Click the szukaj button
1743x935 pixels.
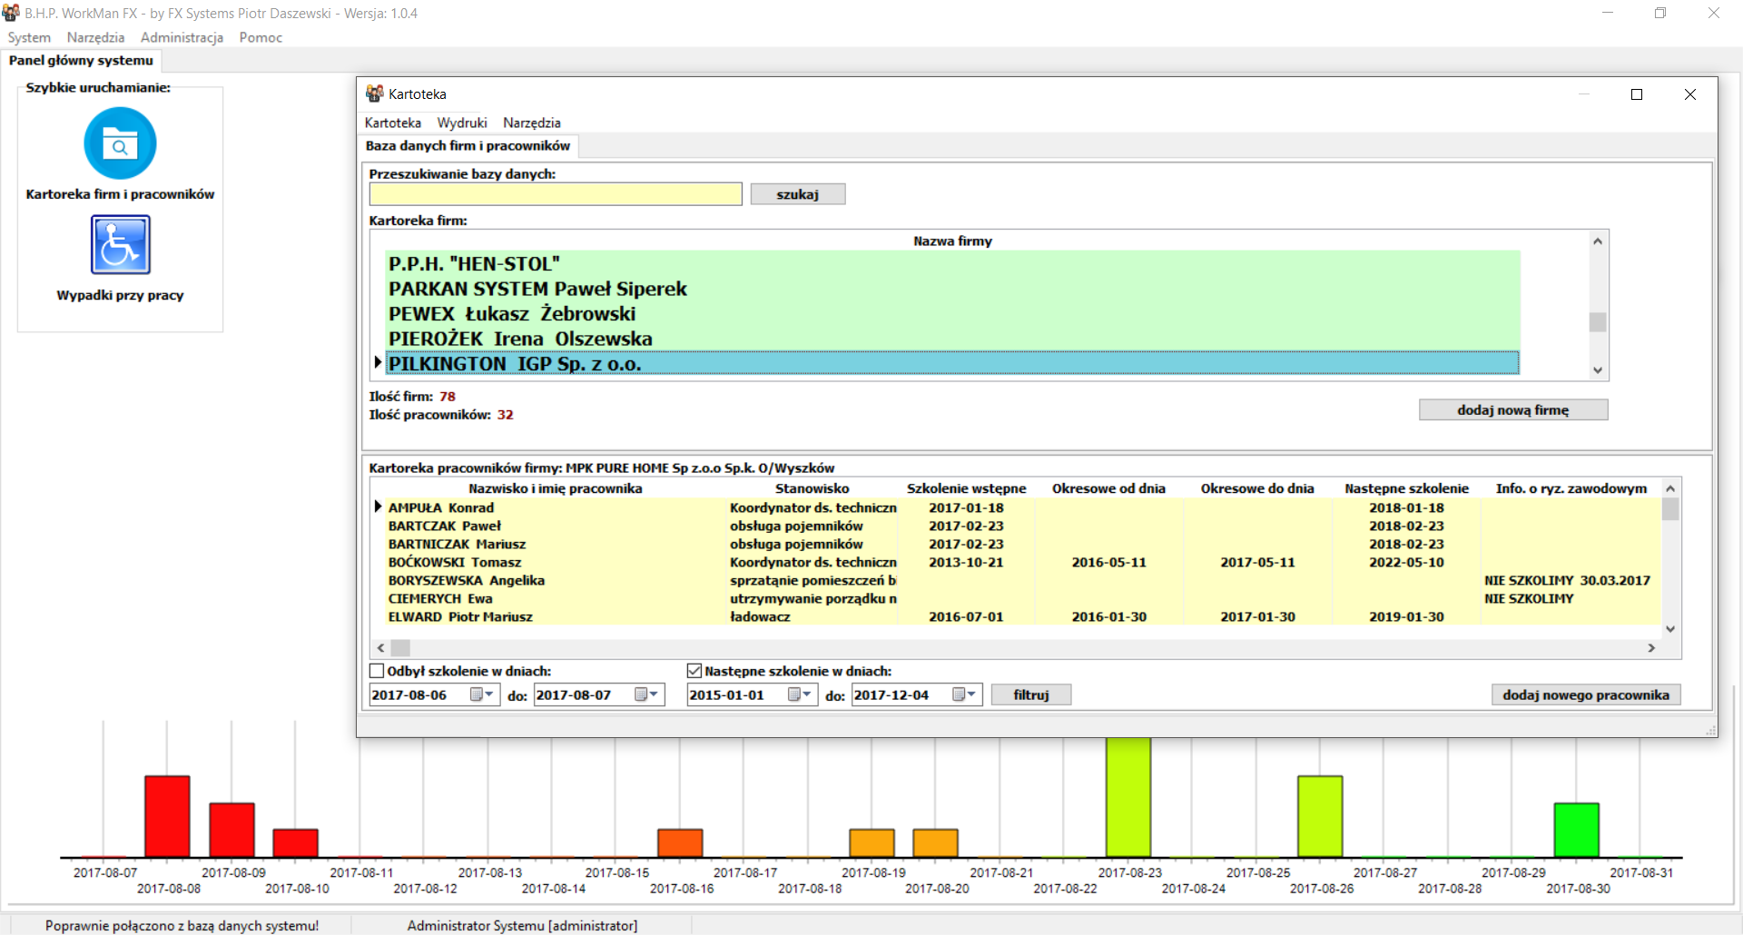798,194
